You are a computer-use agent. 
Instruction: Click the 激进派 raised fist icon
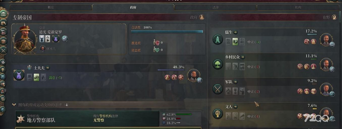click(x=156, y=42)
